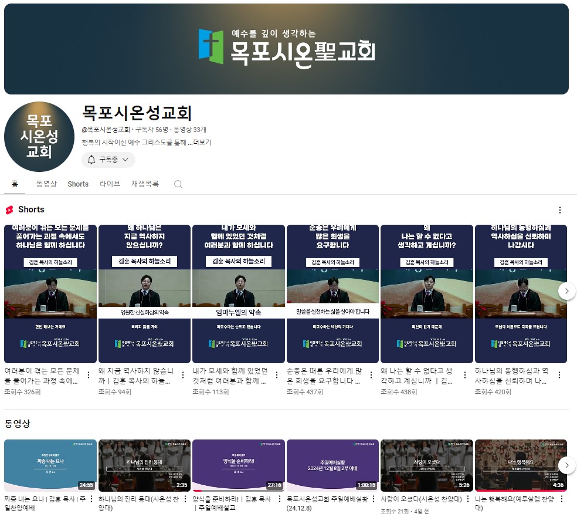The height and width of the screenshot is (514, 577).
Task: Play the 24:55 짜증 내는 요나 thumbnail
Action: pyautogui.click(x=50, y=465)
